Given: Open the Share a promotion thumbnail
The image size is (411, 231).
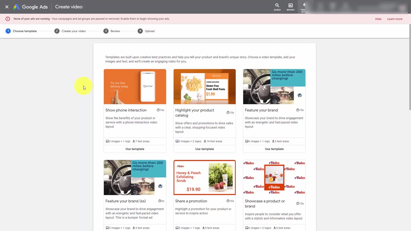Looking at the screenshot, I should (205, 177).
